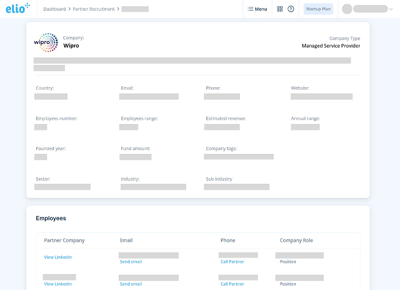Click the Country: label
Image resolution: width=400 pixels, height=290 pixels.
point(44,88)
